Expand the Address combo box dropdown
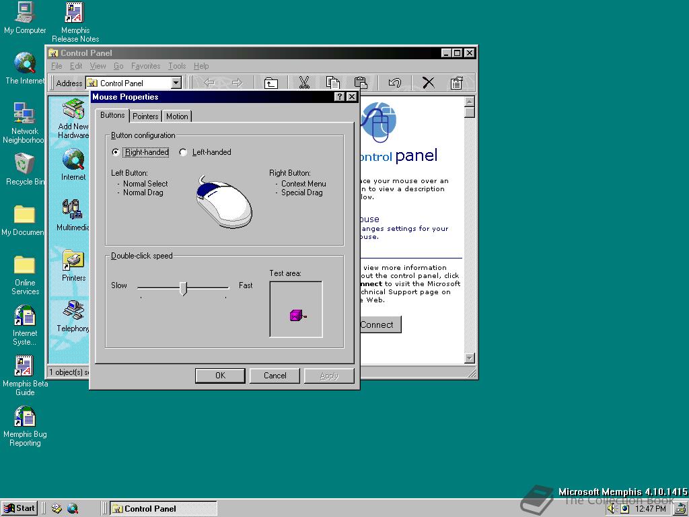The width and height of the screenshot is (689, 517). pos(176,83)
